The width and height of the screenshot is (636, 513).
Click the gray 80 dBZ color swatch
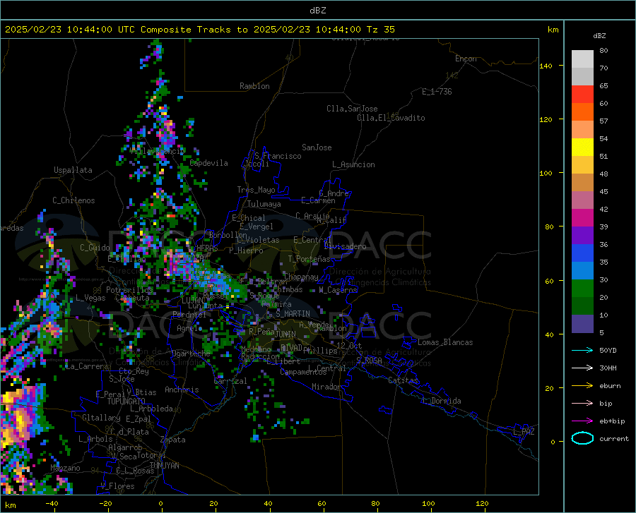pos(582,59)
